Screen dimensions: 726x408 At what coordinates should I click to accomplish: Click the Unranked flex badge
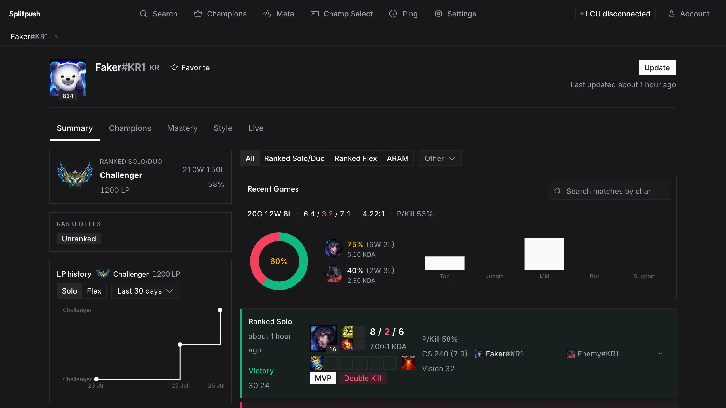click(79, 239)
